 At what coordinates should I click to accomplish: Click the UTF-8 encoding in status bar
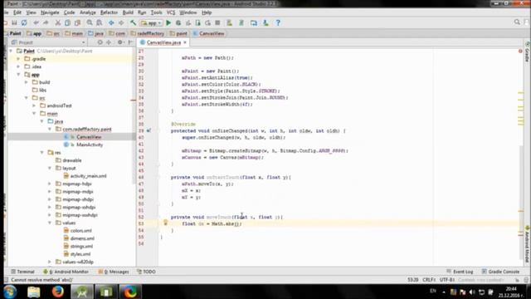[x=447, y=280]
